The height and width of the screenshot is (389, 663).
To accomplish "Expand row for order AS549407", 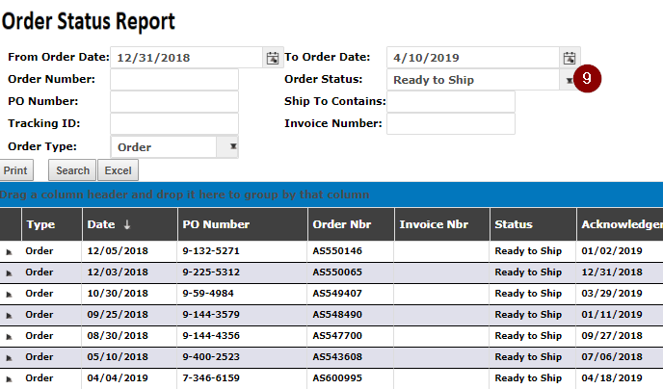I will (x=9, y=294).
